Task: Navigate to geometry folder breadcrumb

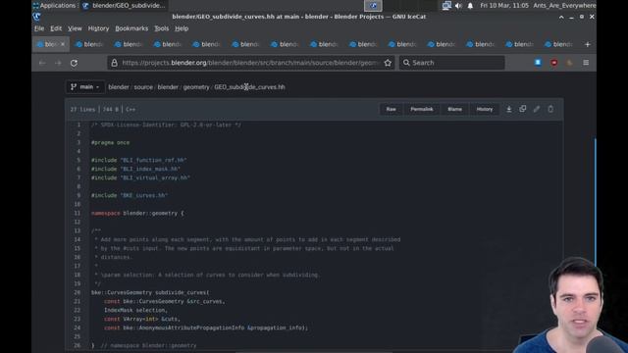Action: pos(196,87)
